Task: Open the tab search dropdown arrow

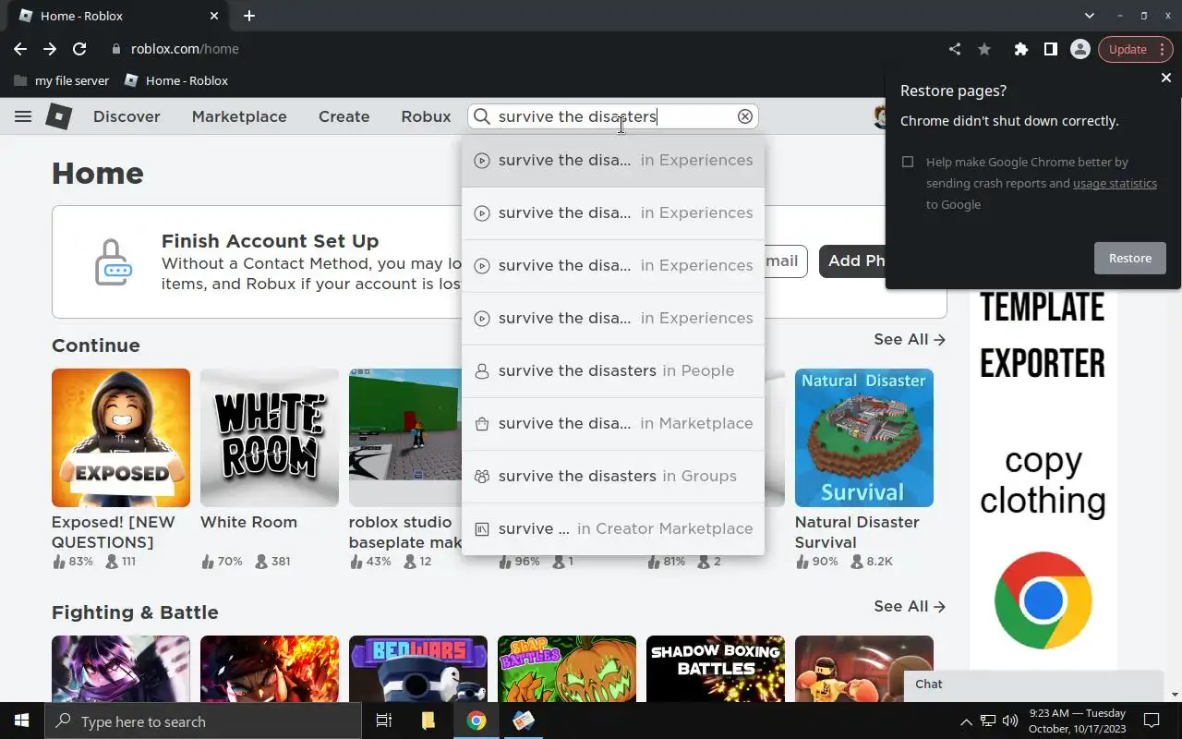Action: [1089, 16]
